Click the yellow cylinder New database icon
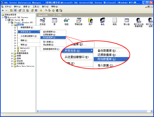 pos(53,10)
